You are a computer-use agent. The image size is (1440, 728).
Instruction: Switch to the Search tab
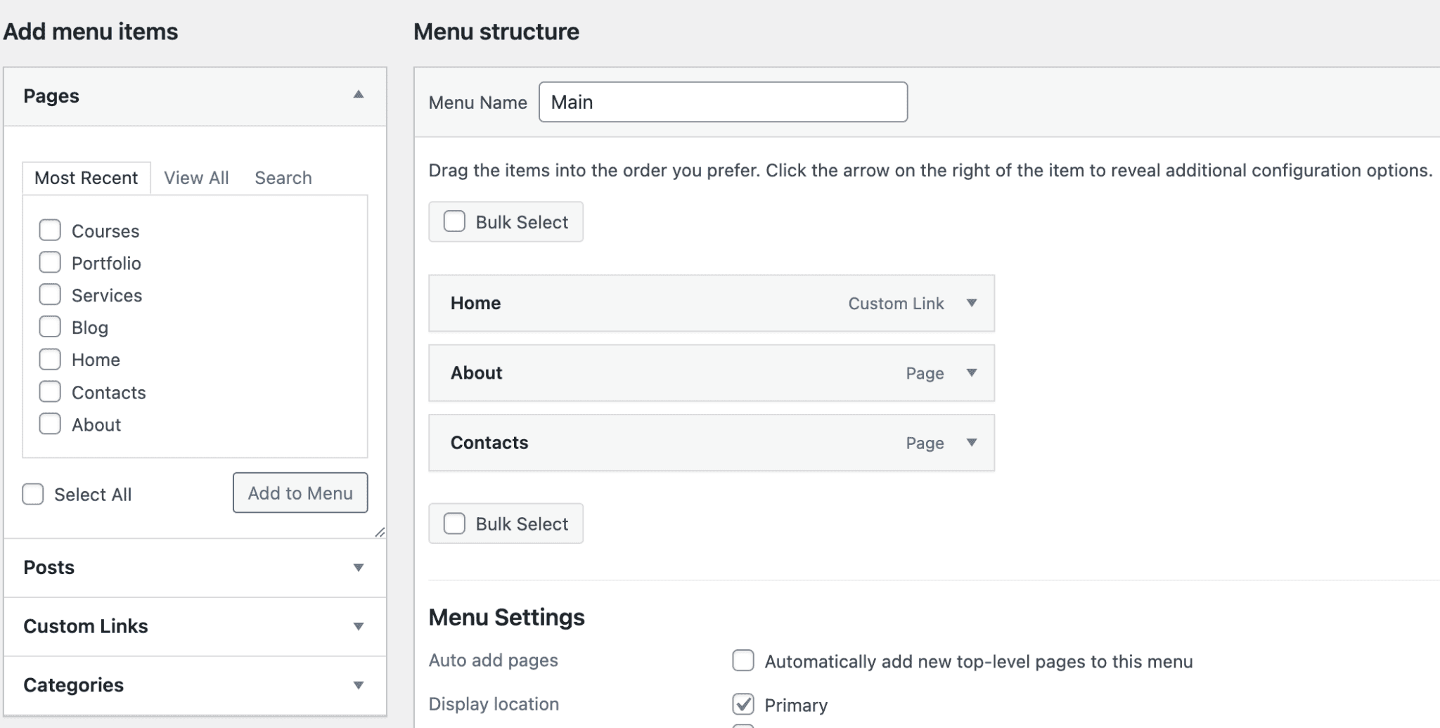283,177
